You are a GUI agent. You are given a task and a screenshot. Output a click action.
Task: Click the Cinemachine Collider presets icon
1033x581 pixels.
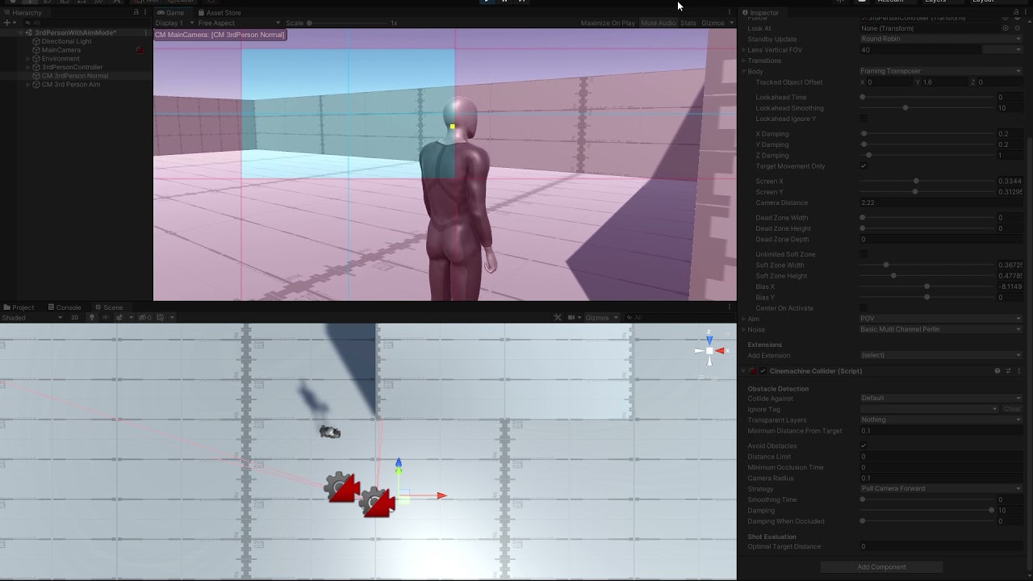1006,371
